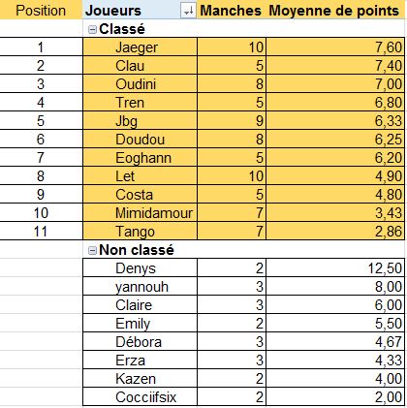Select the Denys player cell
The height and width of the screenshot is (408, 407).
click(140, 268)
